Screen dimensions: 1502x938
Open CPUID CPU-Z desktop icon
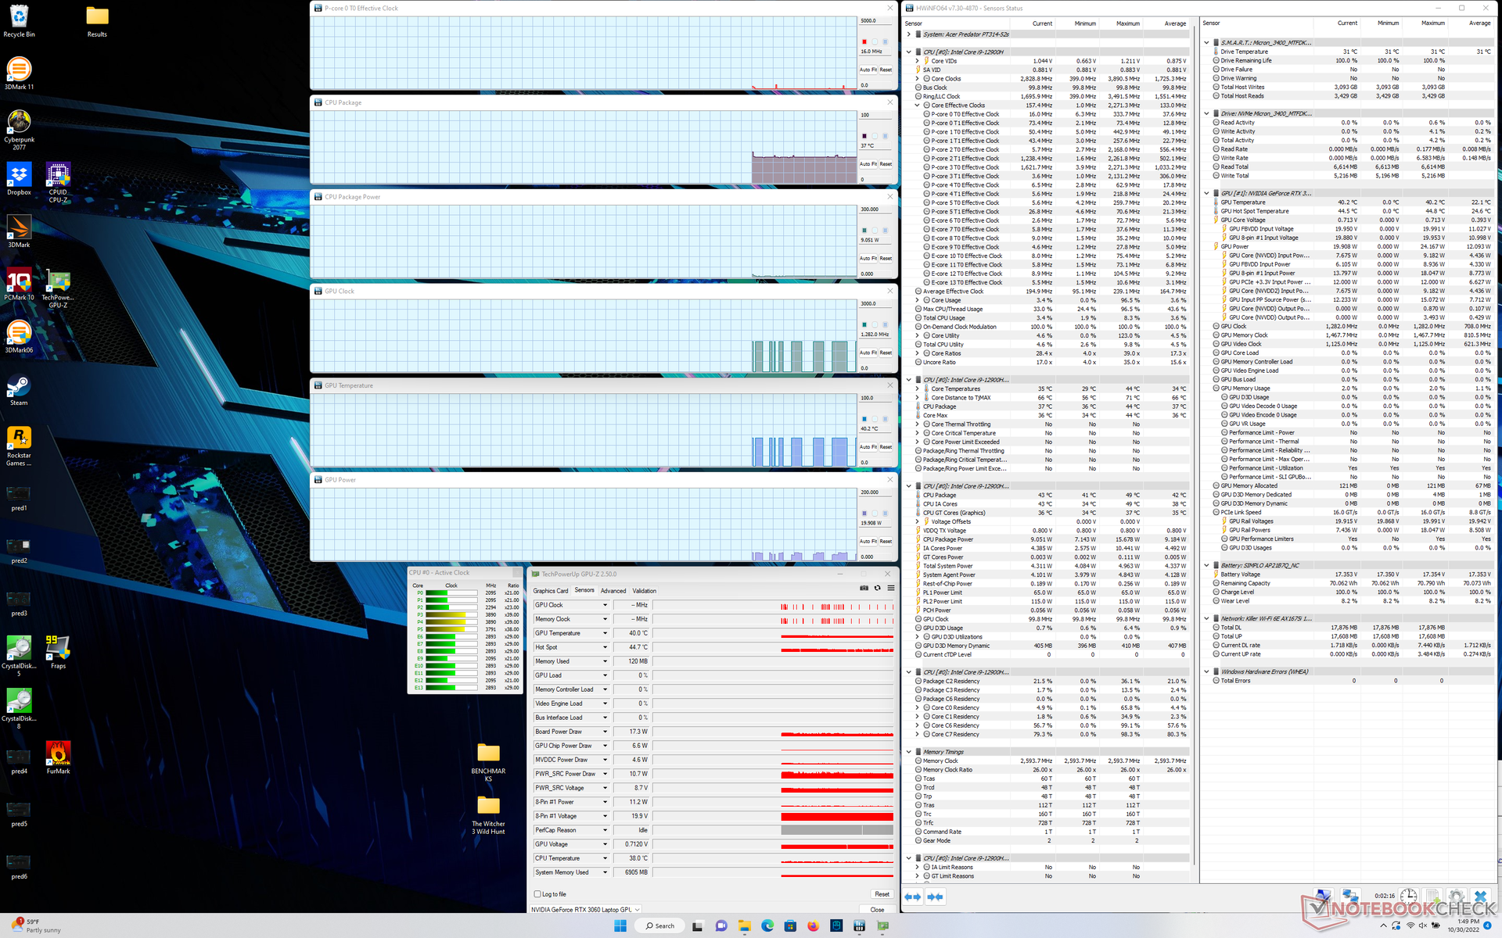tap(58, 182)
